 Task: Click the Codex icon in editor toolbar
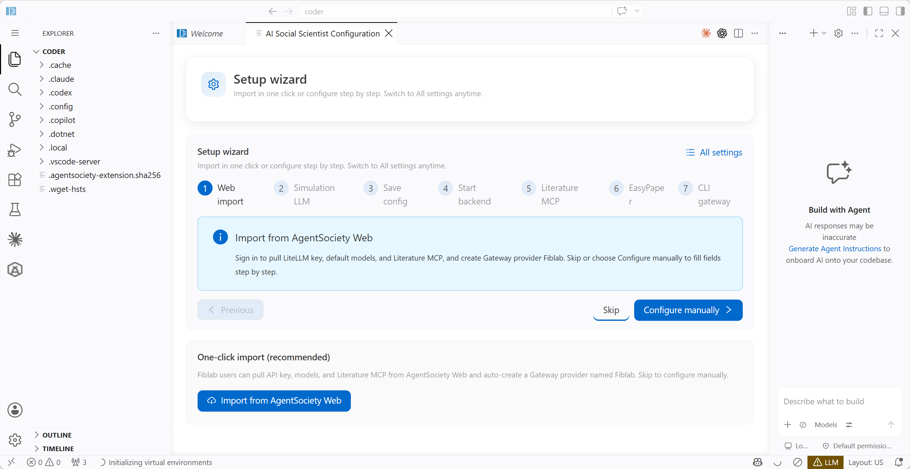point(722,33)
